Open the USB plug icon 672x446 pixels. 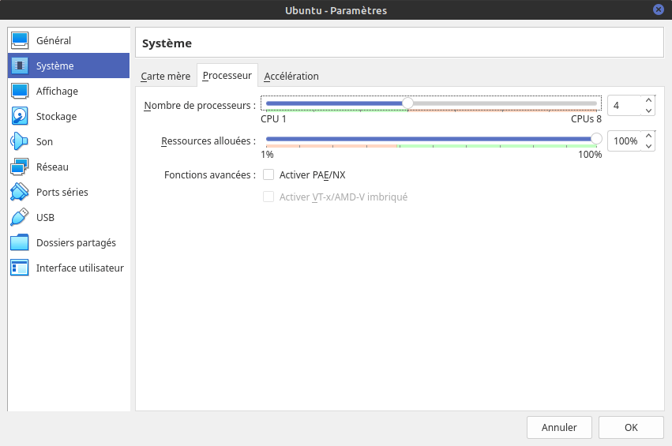pyautogui.click(x=20, y=217)
